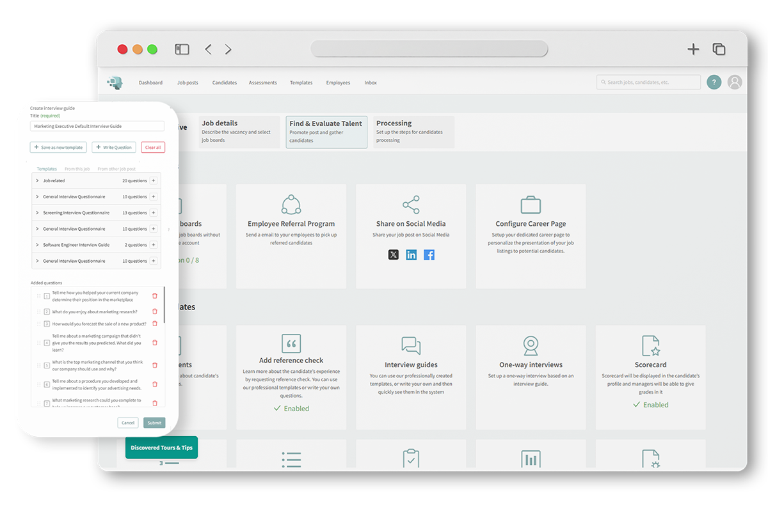Delete question 'How would you forecast the sale'
Screen dimensions: 768x511
(154, 324)
